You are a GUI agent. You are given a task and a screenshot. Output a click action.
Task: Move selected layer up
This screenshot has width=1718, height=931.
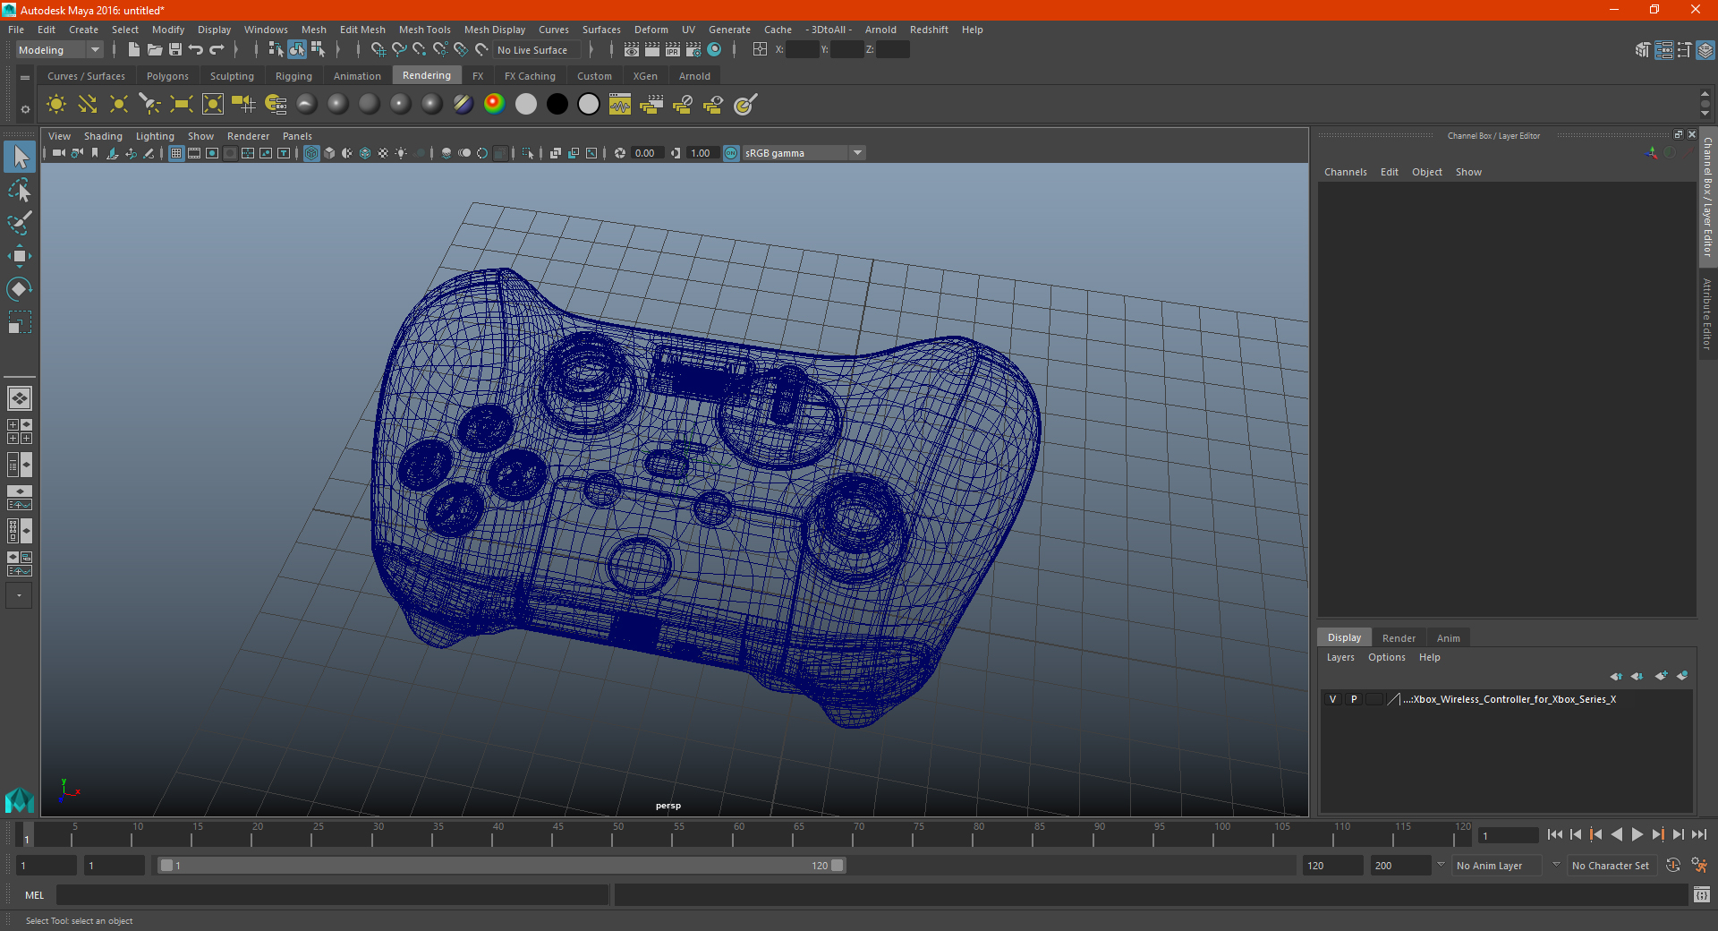(x=1616, y=676)
